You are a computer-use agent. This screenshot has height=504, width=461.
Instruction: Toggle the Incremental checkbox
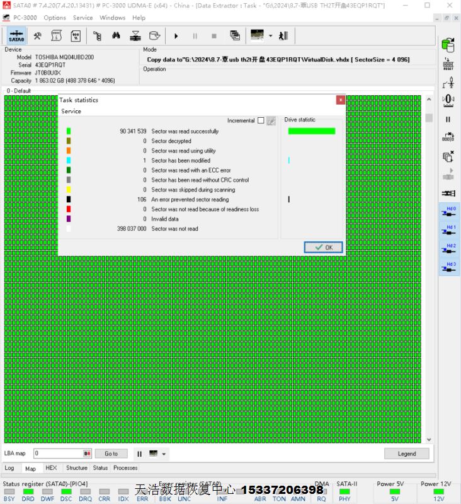[261, 120]
